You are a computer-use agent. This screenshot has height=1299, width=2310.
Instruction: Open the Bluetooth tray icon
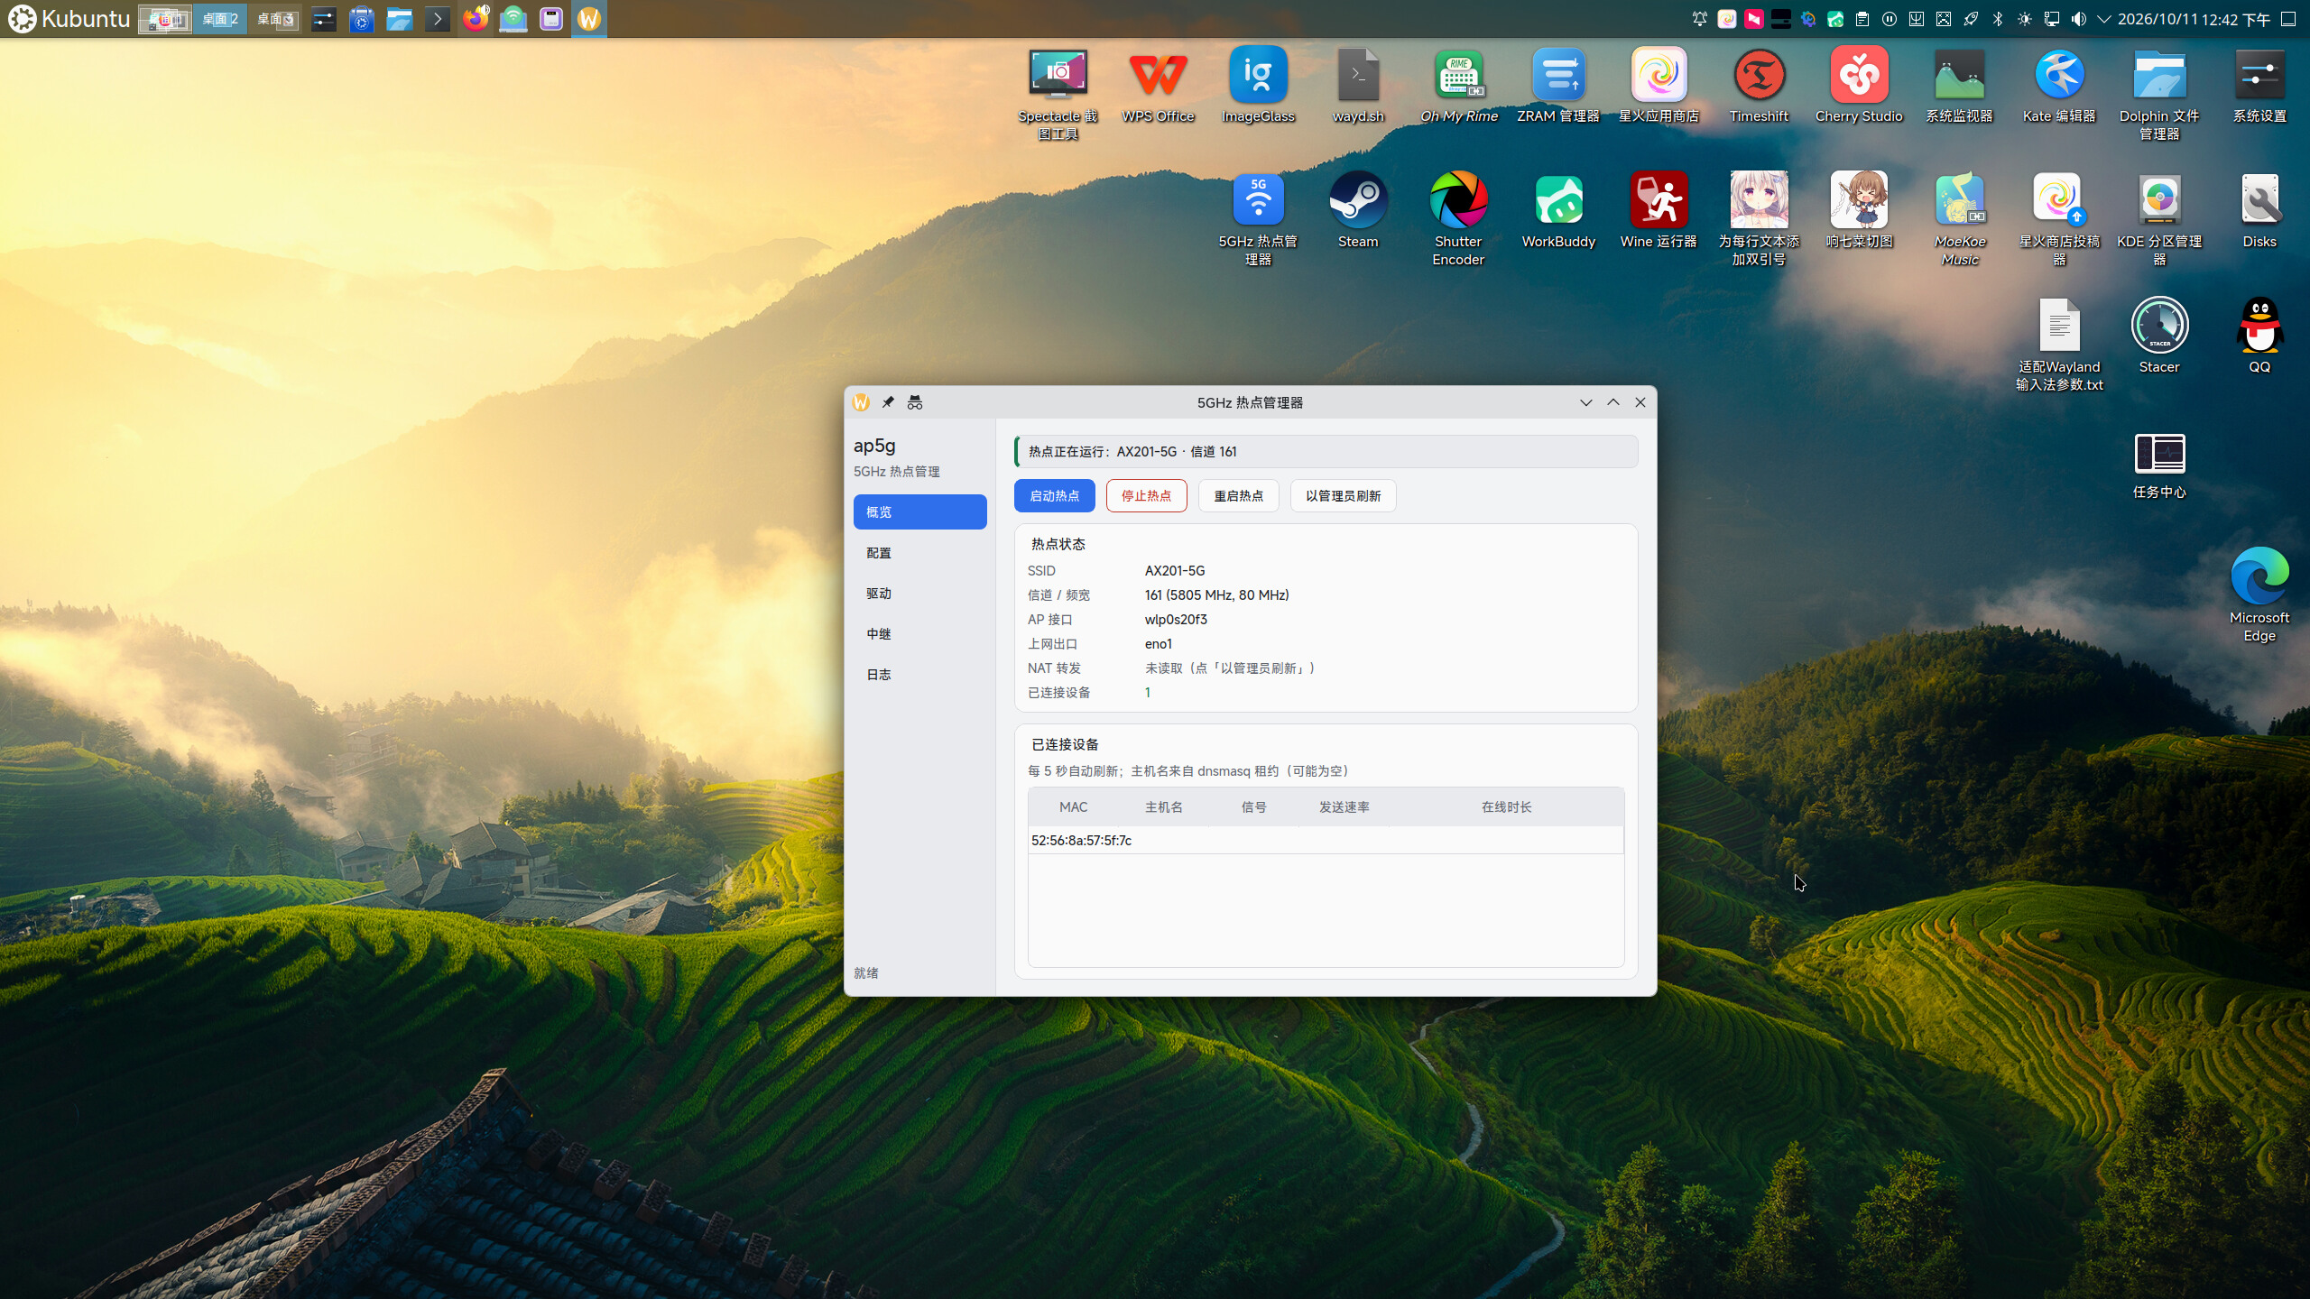[1998, 19]
